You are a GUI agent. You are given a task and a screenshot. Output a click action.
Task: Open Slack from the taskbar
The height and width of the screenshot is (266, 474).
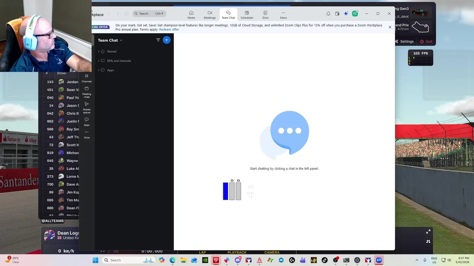click(227, 260)
